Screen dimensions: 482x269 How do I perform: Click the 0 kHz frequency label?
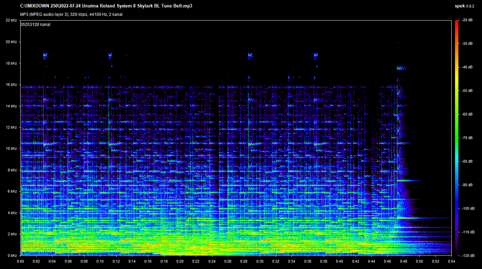(12, 255)
